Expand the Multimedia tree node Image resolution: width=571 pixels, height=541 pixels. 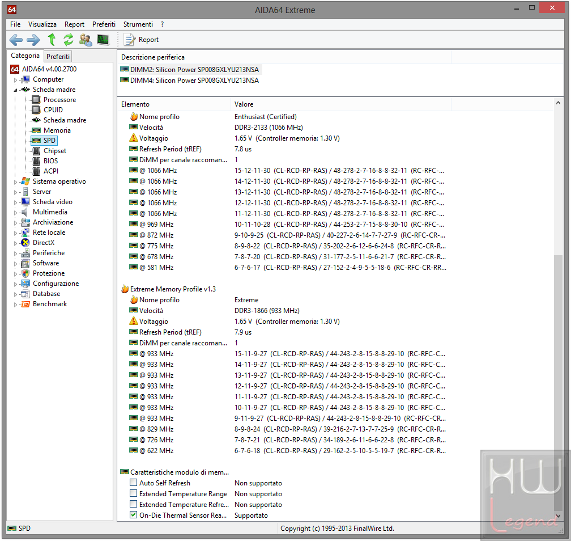click(x=15, y=213)
